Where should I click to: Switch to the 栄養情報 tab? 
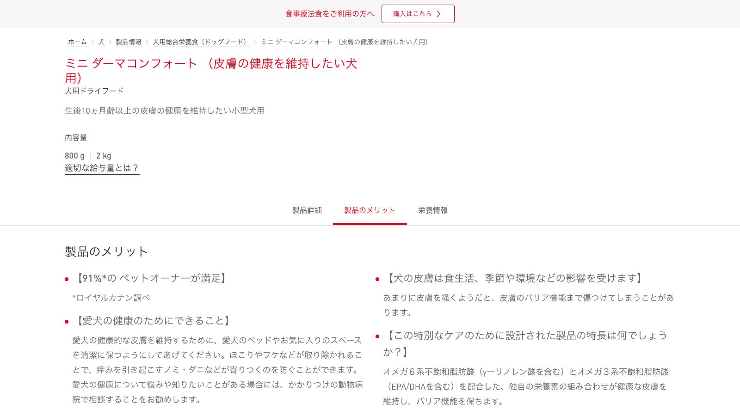[433, 210]
